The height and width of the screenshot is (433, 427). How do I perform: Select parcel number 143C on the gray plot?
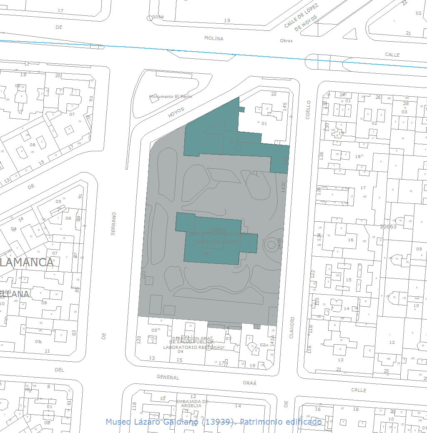[284, 186]
